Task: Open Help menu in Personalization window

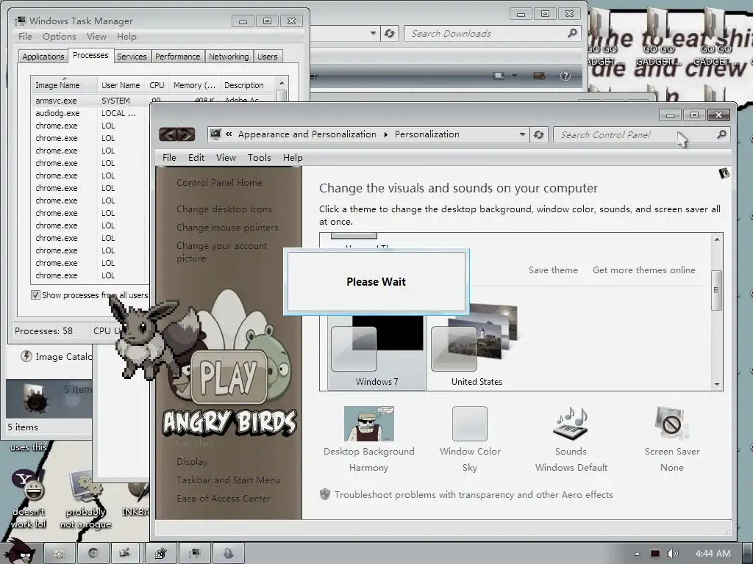Action: pos(293,158)
